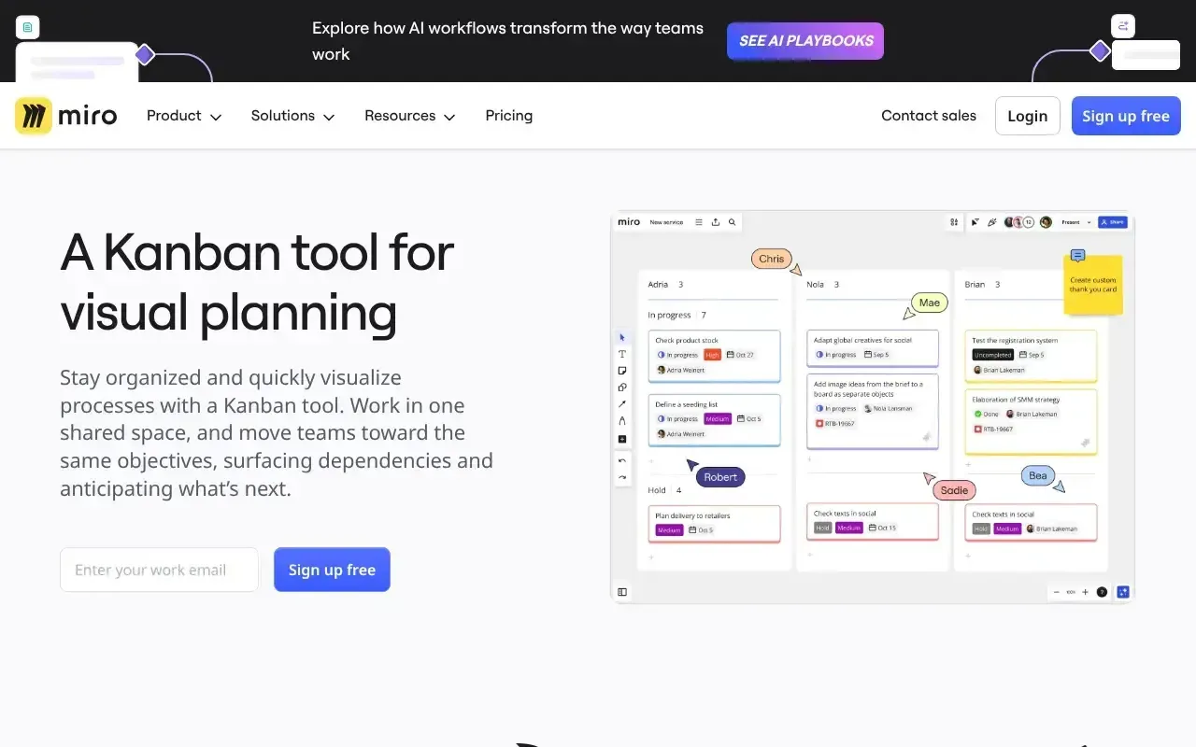Click the Login button

(1027, 116)
